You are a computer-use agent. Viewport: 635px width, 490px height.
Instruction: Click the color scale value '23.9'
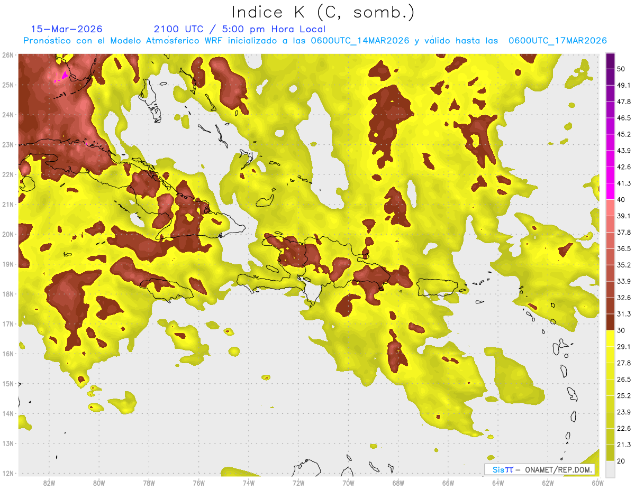pos(624,412)
